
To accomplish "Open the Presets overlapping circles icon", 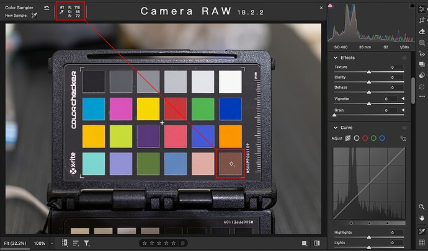I will pyautogui.click(x=422, y=76).
